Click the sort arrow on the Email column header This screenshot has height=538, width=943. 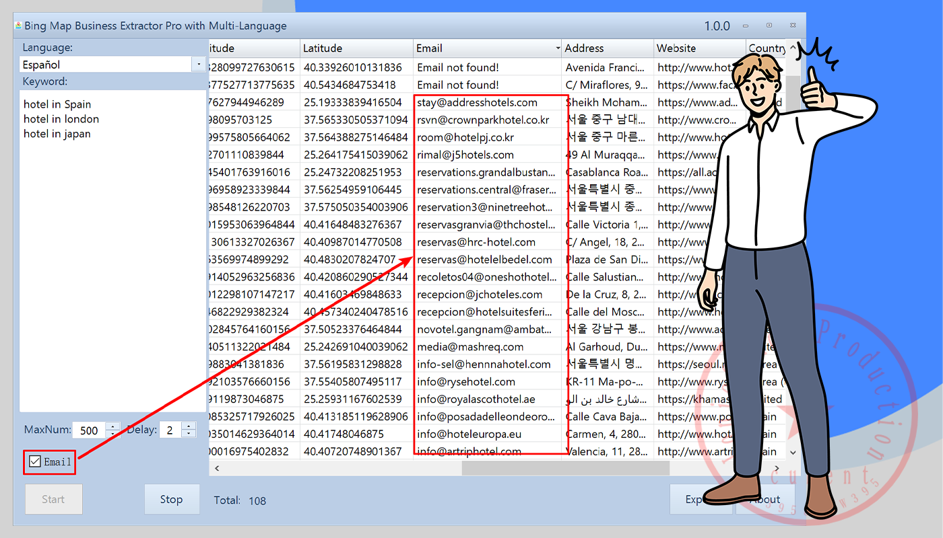(558, 48)
